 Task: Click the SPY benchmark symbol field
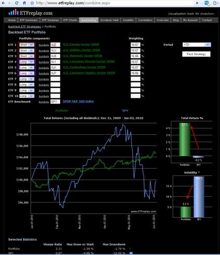click(x=55, y=101)
